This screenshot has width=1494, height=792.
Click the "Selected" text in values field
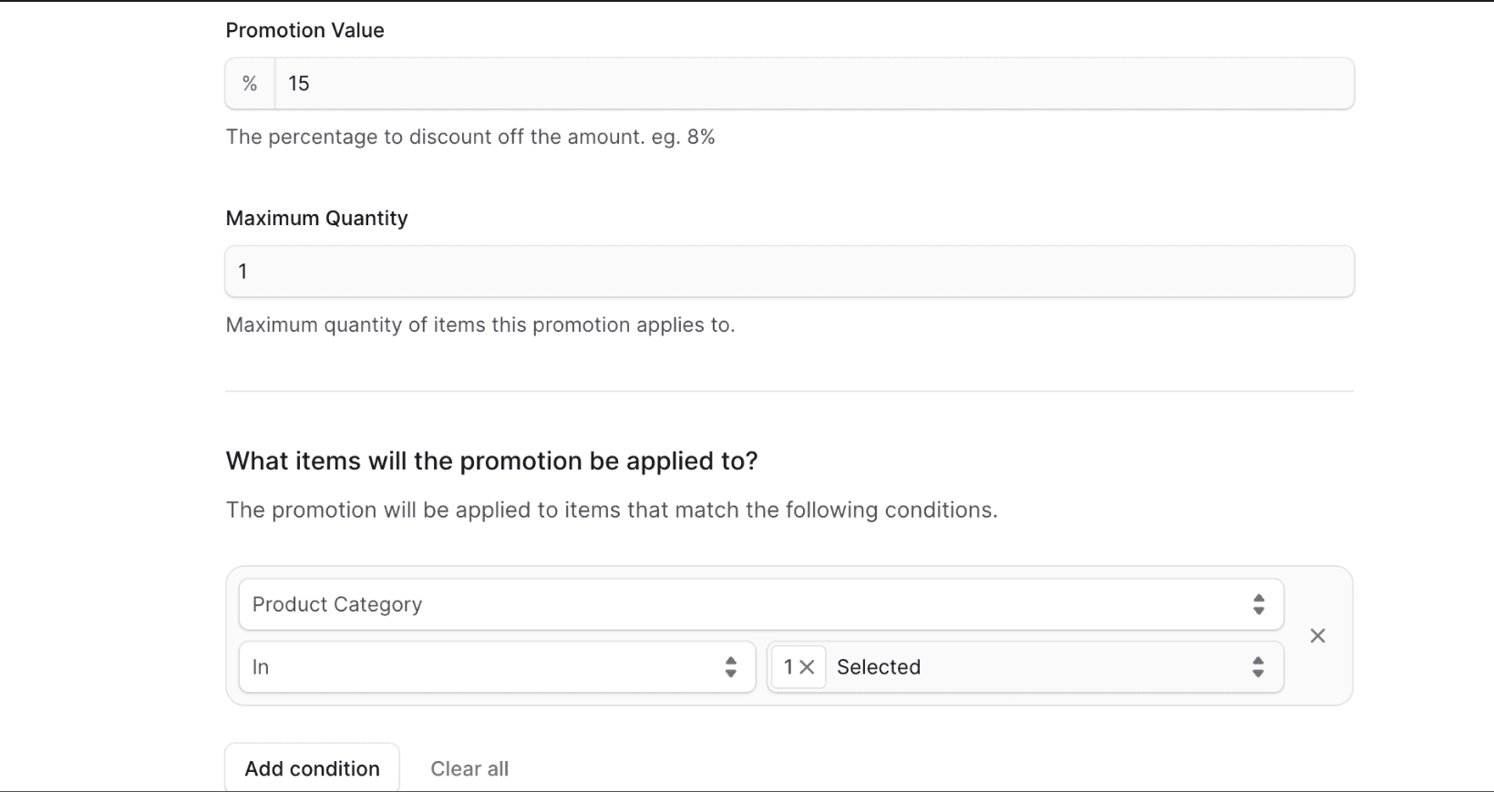879,667
